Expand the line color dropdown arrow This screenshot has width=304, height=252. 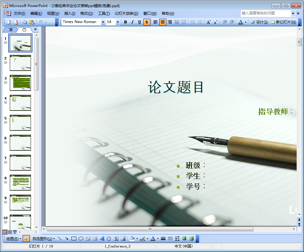147,238
